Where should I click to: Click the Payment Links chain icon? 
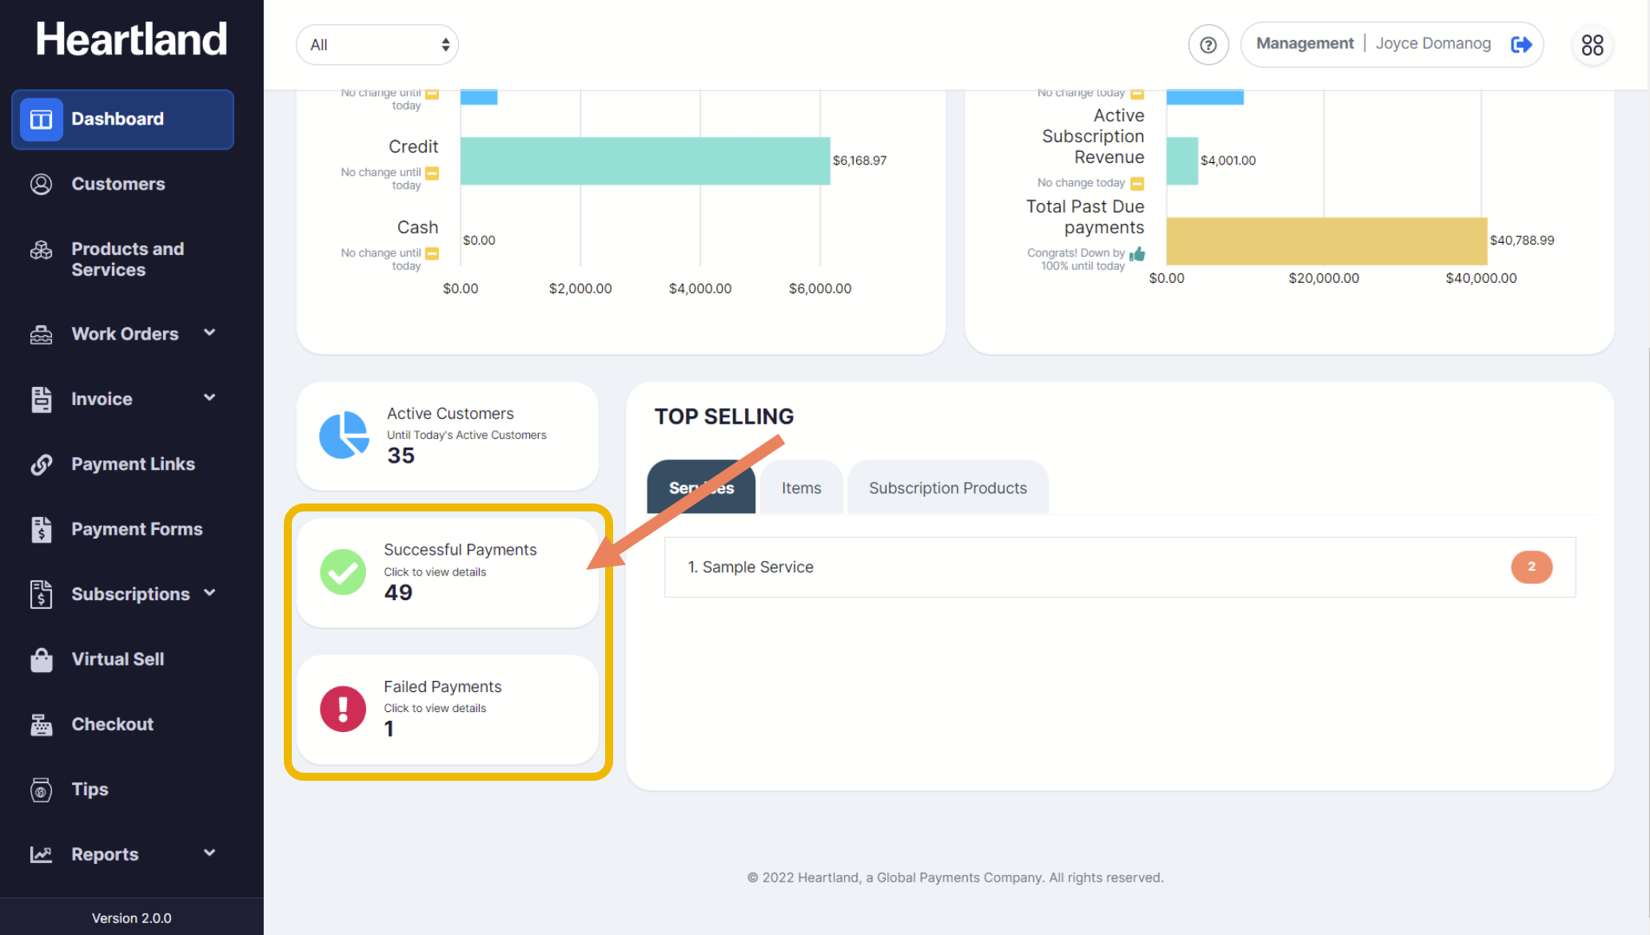click(42, 464)
